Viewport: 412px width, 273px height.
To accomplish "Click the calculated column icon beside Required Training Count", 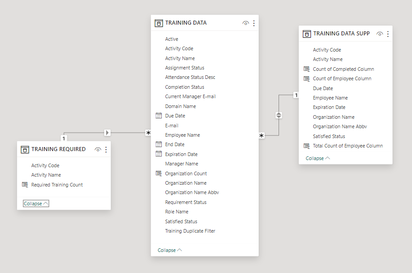I will (25, 185).
